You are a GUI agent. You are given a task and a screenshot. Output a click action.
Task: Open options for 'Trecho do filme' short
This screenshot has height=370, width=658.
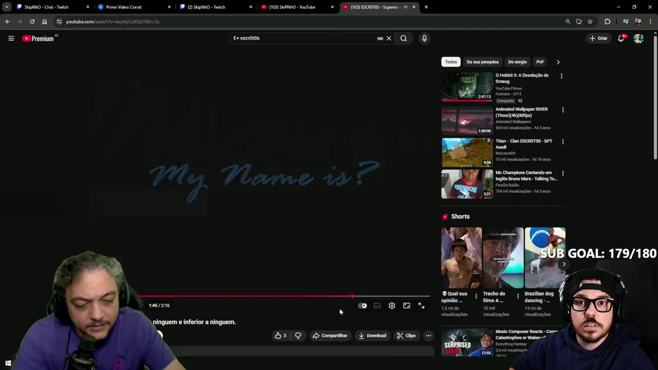click(x=518, y=297)
